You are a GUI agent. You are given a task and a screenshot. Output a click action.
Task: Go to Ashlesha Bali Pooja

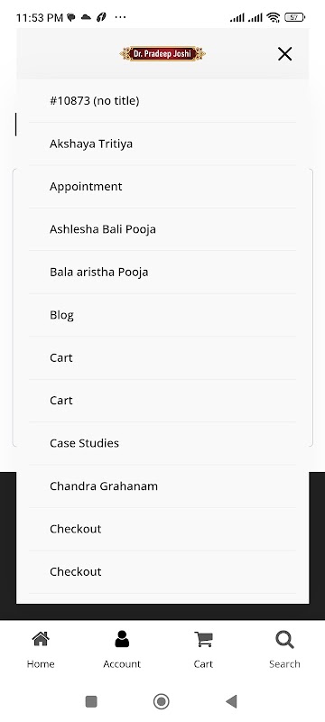coord(162,229)
